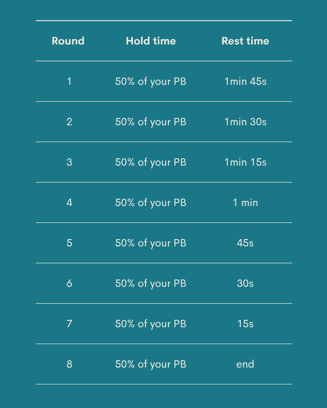Click the 1 min rest time
The width and height of the screenshot is (327, 408).
coord(245,202)
